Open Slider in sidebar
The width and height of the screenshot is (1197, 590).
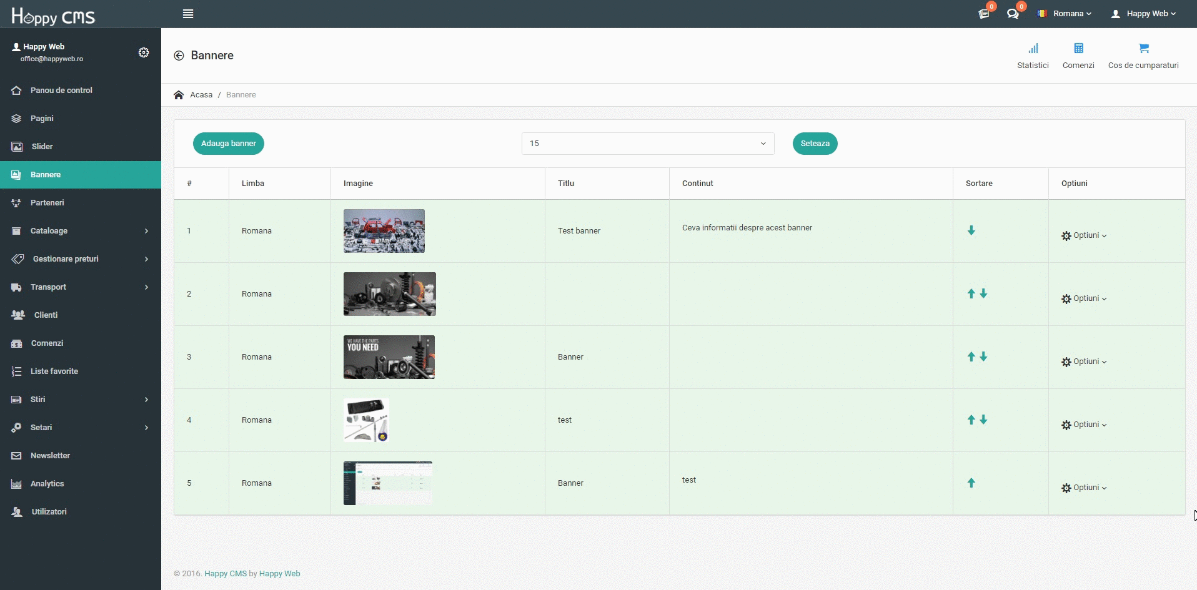pyautogui.click(x=81, y=147)
